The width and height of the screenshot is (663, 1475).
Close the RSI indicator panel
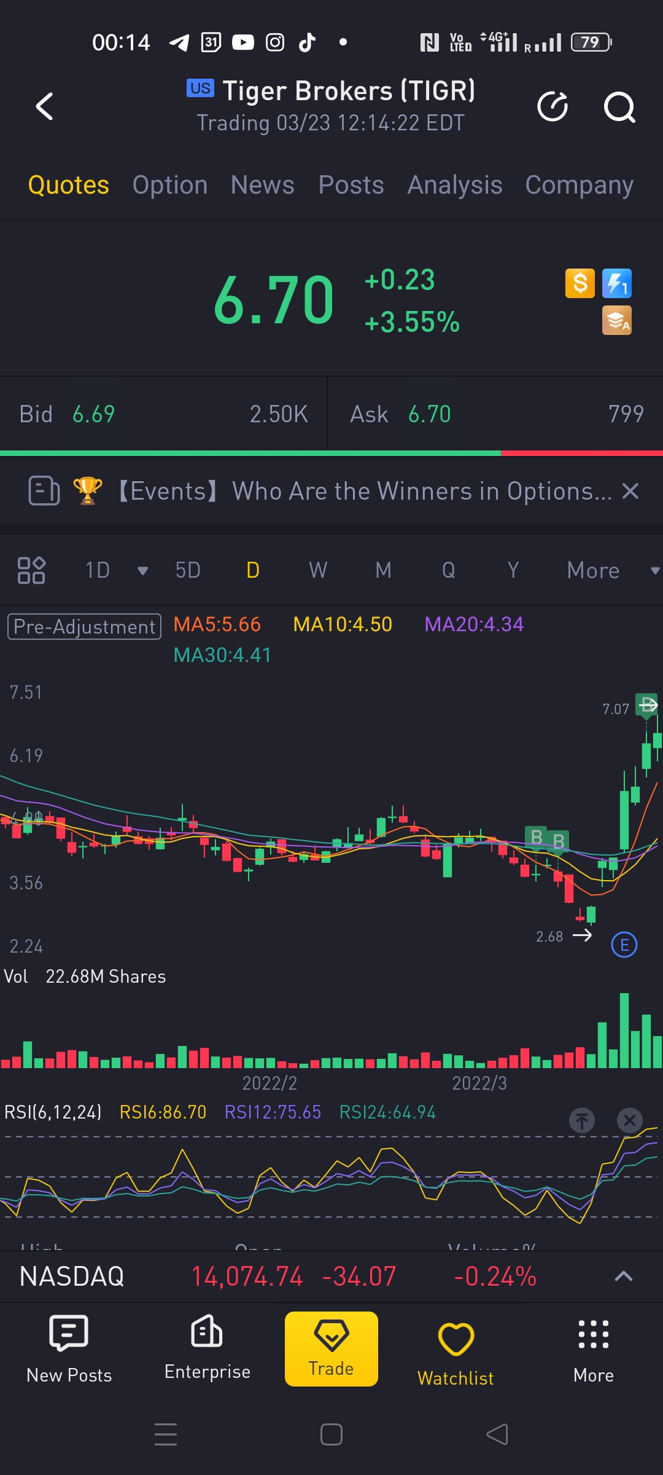click(x=630, y=1120)
